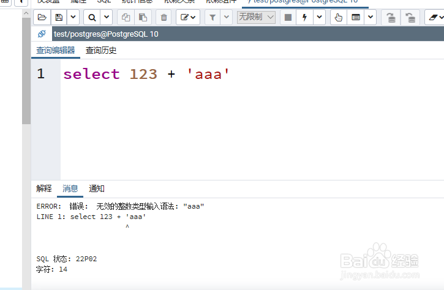Open the Edit pencil dropdown

188,17
